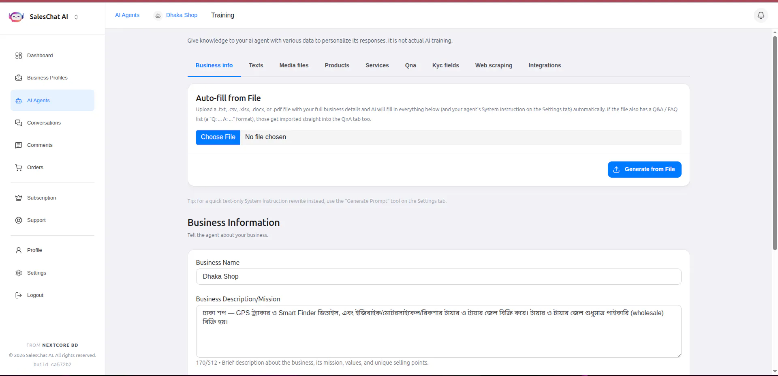The image size is (778, 376).
Task: Open Dashboard from the sidebar
Action: pos(52,56)
